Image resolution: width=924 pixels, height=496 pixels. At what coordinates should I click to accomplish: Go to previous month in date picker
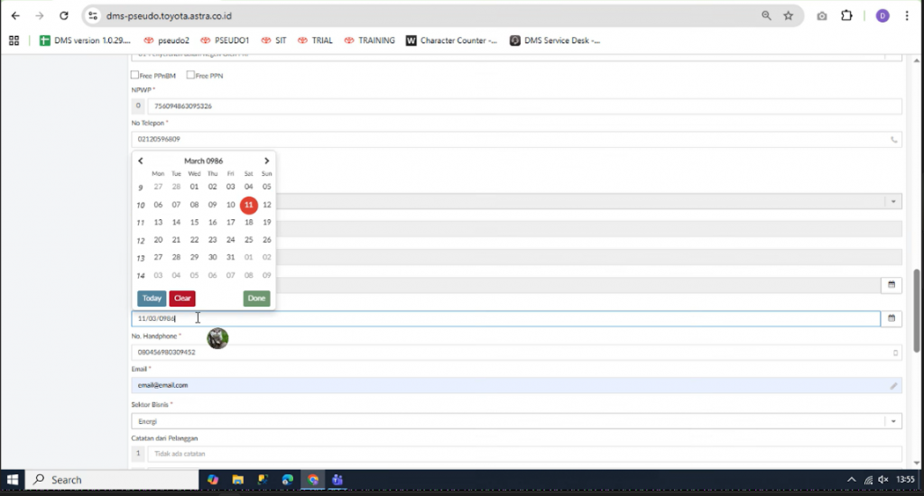coord(141,161)
